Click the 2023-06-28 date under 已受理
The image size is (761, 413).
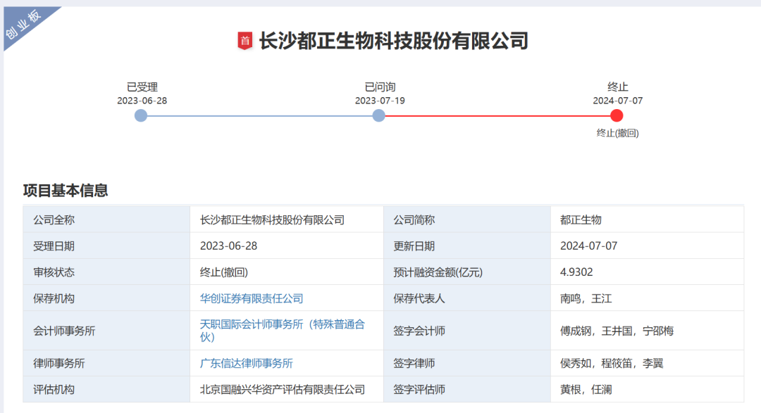pyautogui.click(x=142, y=101)
